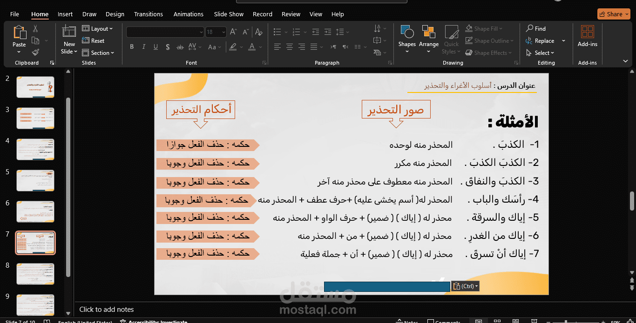Select the Format Painter brush
Screen dimensions: 636x323
(35, 53)
